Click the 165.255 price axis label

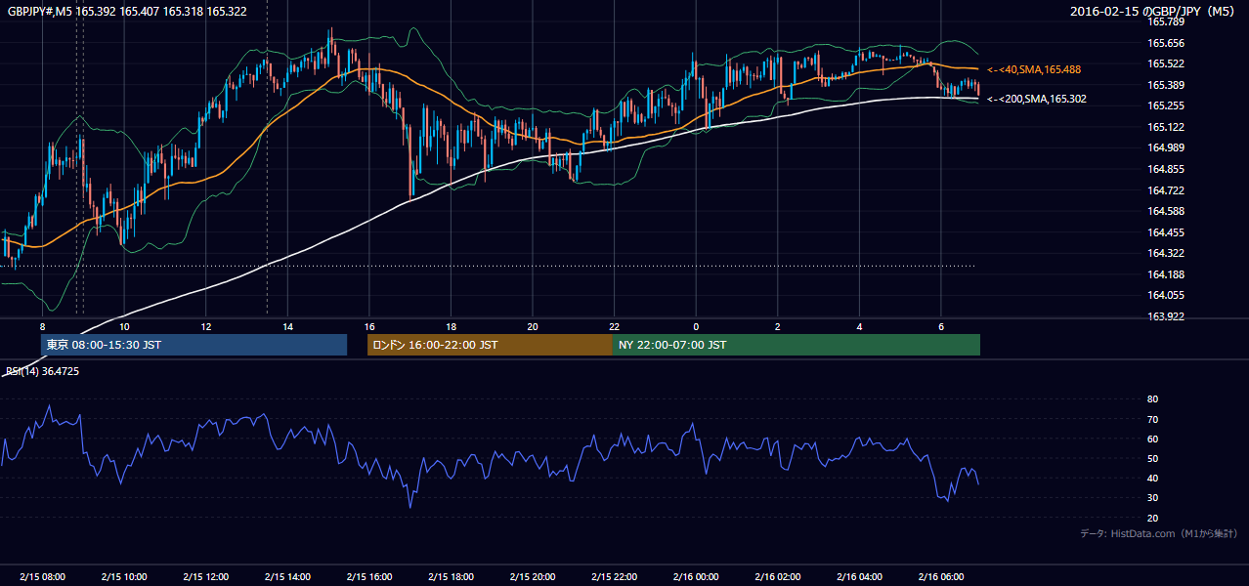click(1166, 105)
